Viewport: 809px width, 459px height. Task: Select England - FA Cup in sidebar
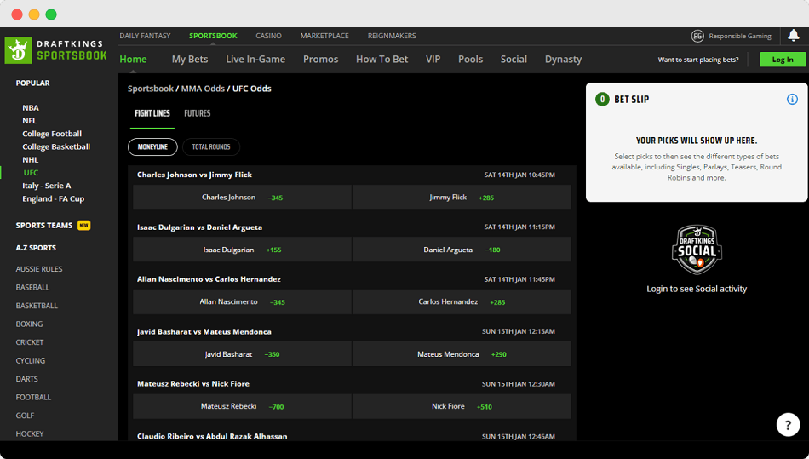pos(53,198)
